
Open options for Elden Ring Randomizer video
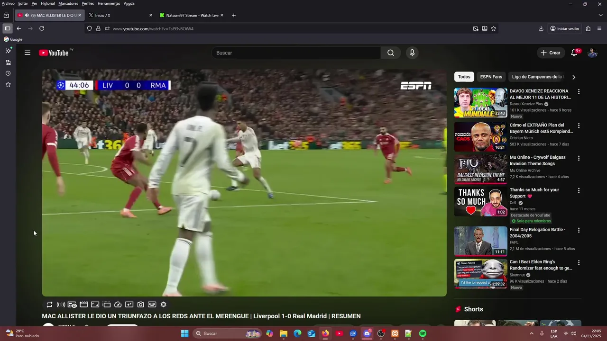[x=579, y=262]
